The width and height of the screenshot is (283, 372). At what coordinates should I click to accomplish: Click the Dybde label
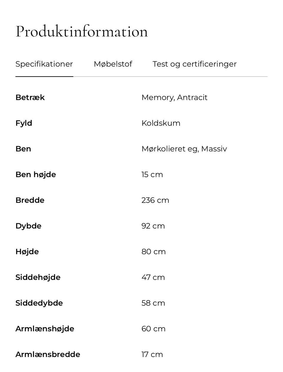point(28,226)
